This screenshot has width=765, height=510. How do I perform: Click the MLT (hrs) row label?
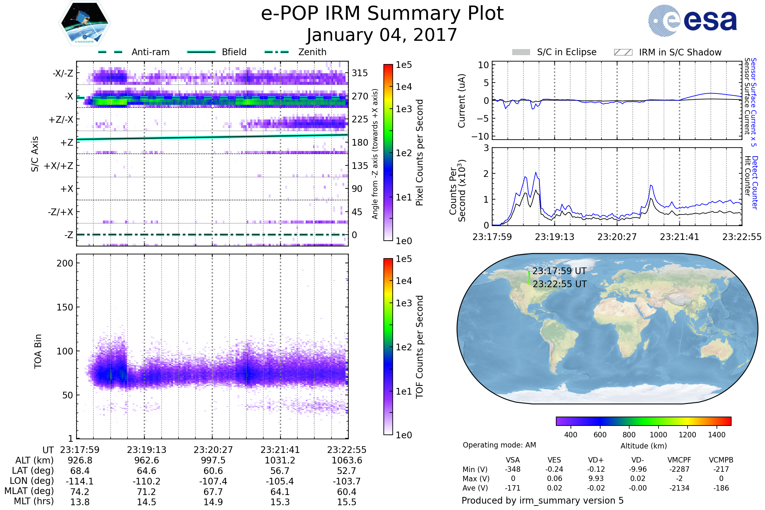pos(34,501)
